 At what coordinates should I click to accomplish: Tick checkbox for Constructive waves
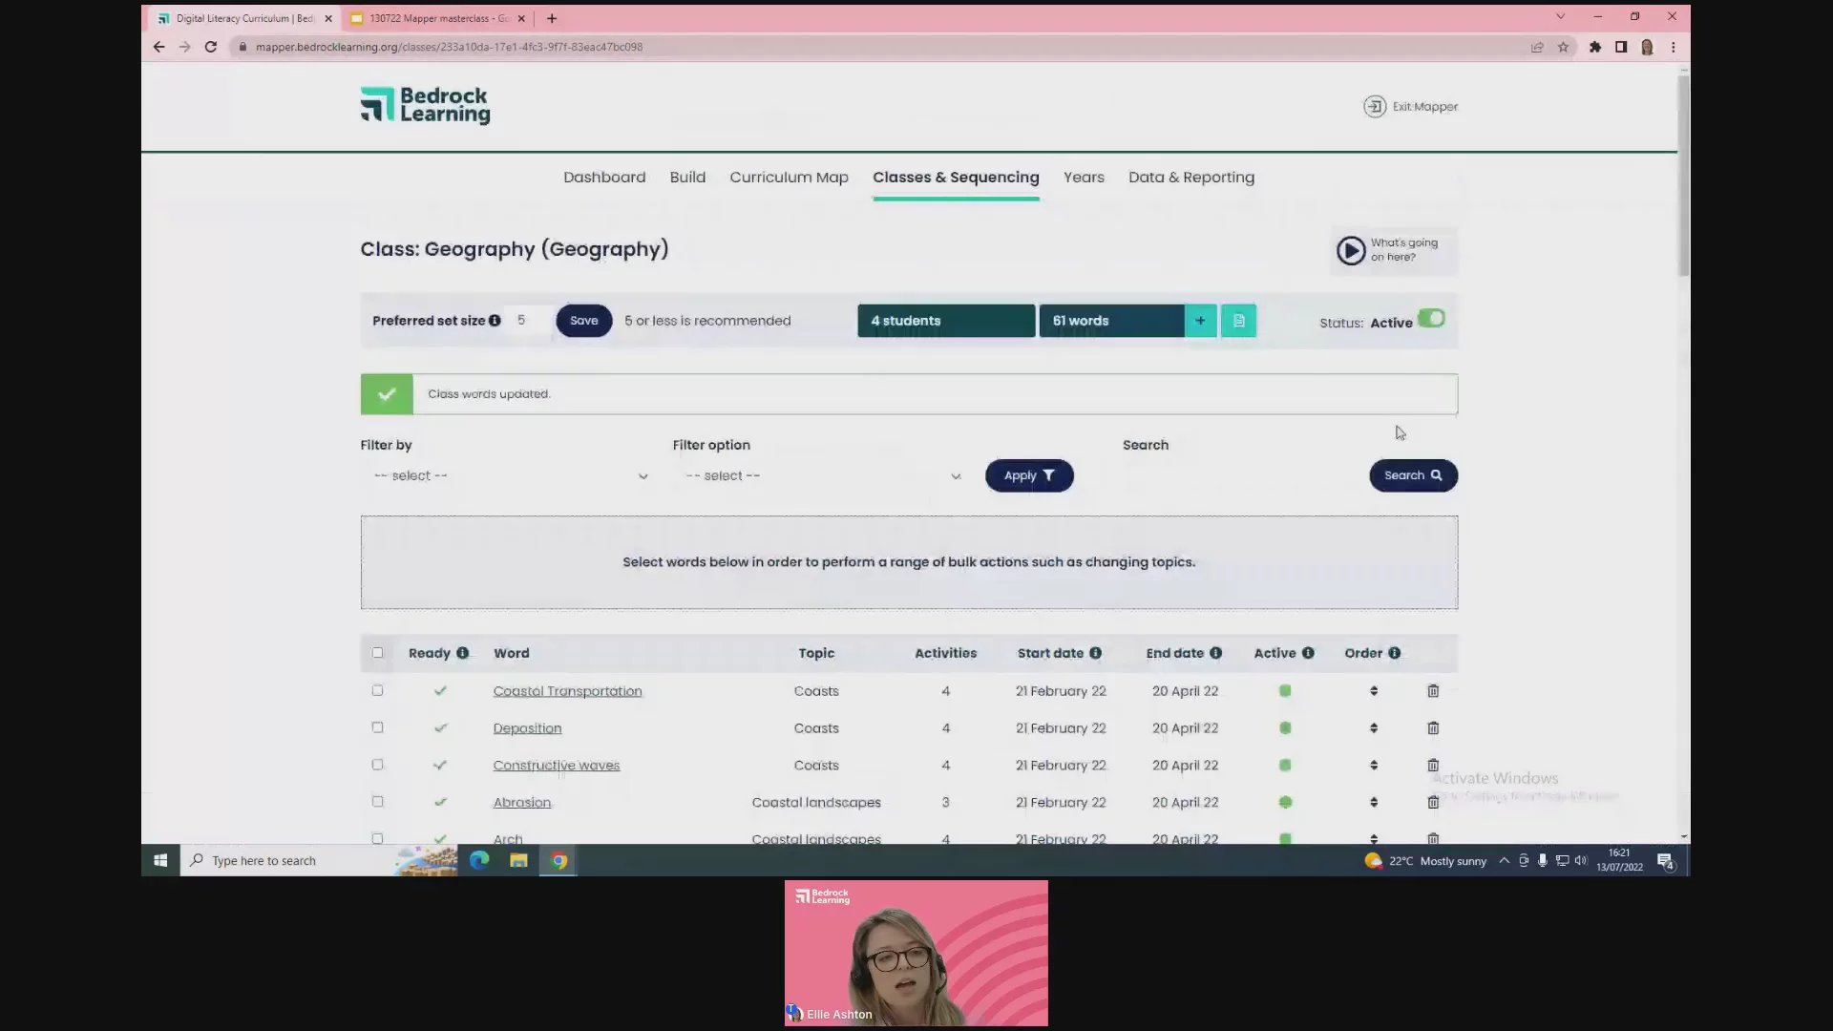click(x=377, y=765)
